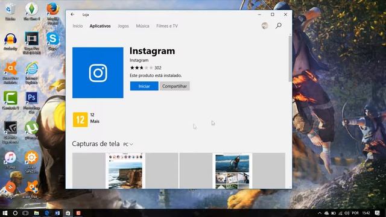Open Word from the taskbar

pyautogui.click(x=57, y=213)
